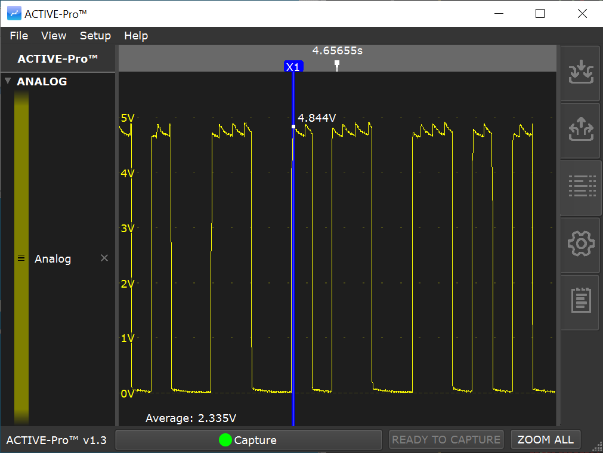Click the ZOOM ALL button
The image size is (603, 453).
coord(545,439)
